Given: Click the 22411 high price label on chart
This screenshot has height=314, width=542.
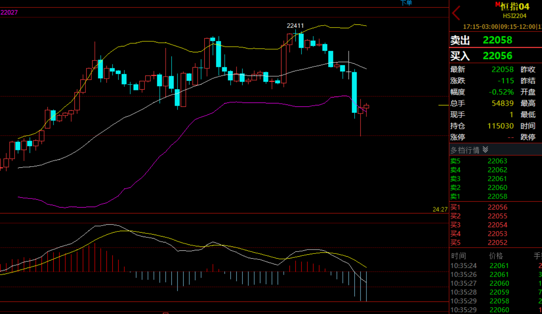Looking at the screenshot, I should pyautogui.click(x=295, y=26).
